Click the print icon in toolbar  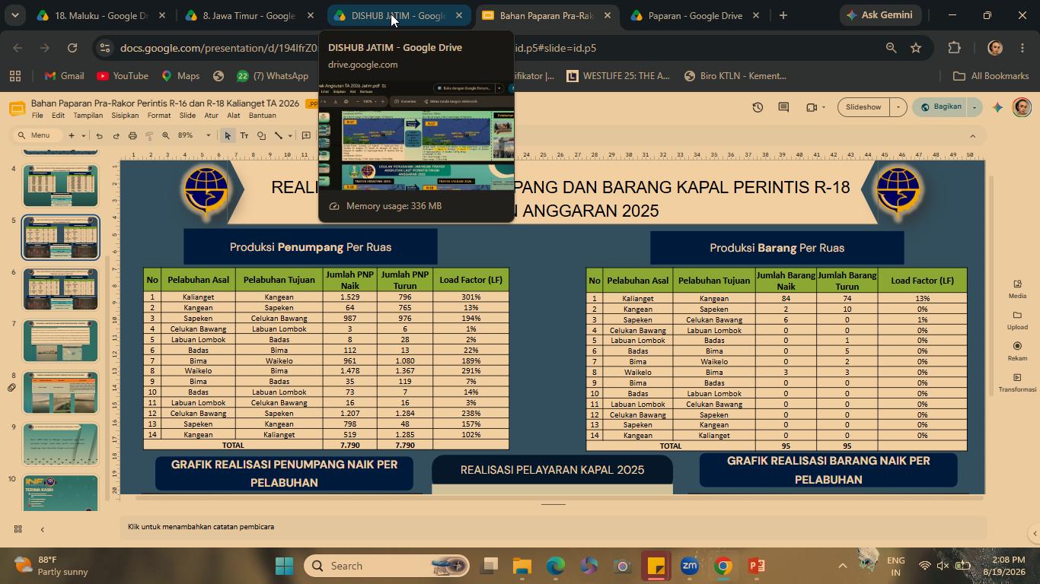pyautogui.click(x=132, y=135)
